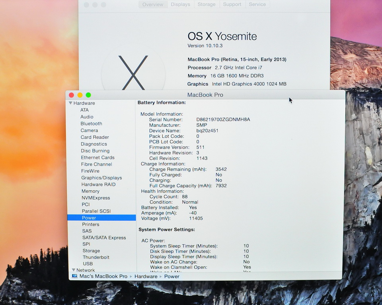
Task: Select Ethernet Cards in the sidebar
Action: [98, 158]
